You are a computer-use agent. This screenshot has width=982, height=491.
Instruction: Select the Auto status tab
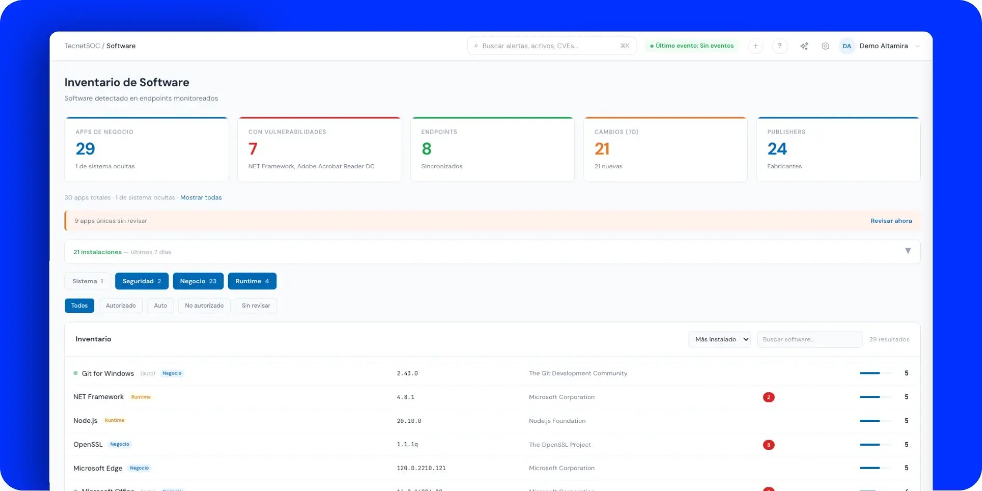point(161,306)
